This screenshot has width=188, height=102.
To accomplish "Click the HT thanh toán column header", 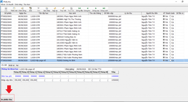I will 169,13.
